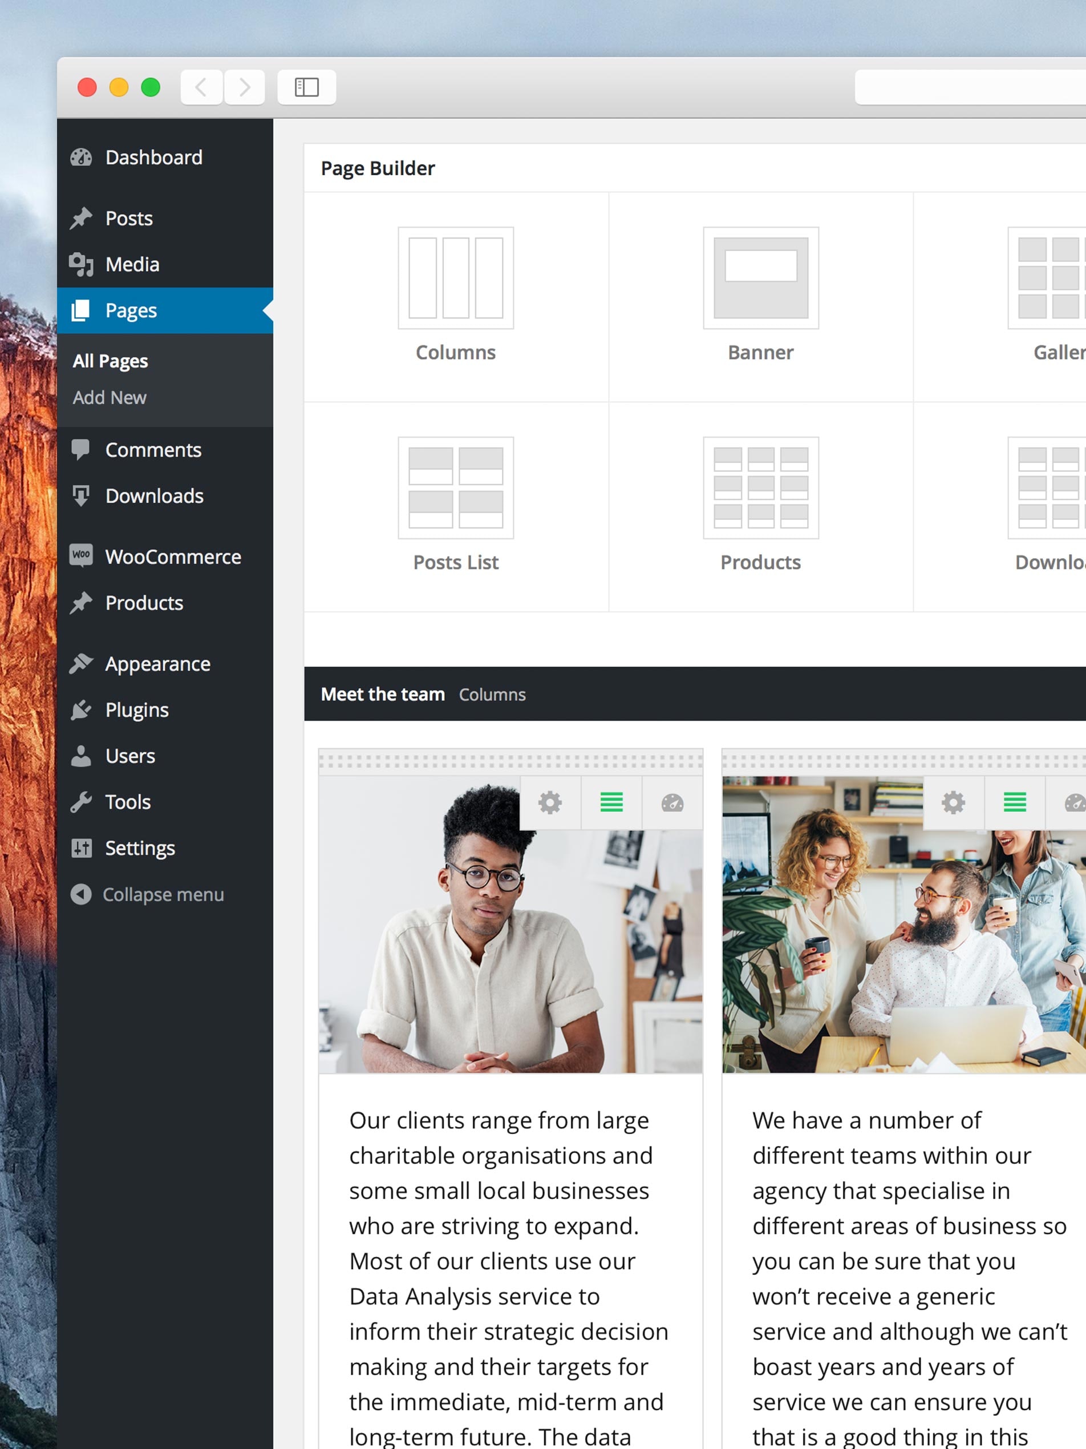The height and width of the screenshot is (1449, 1086).
Task: Click Add New under Pages
Action: (110, 398)
